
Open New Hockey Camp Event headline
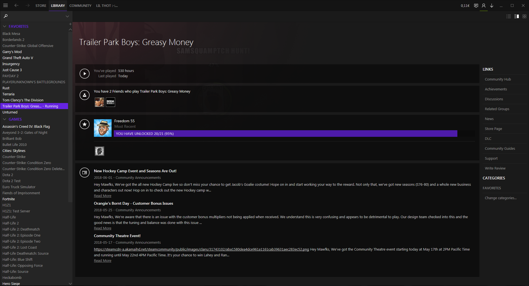[x=135, y=171]
